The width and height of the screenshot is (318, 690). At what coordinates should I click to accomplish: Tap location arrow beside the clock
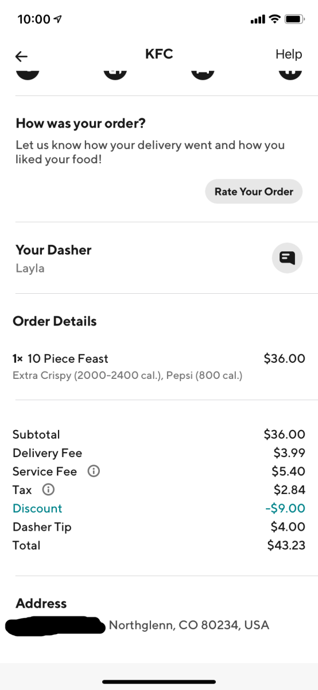point(58,19)
